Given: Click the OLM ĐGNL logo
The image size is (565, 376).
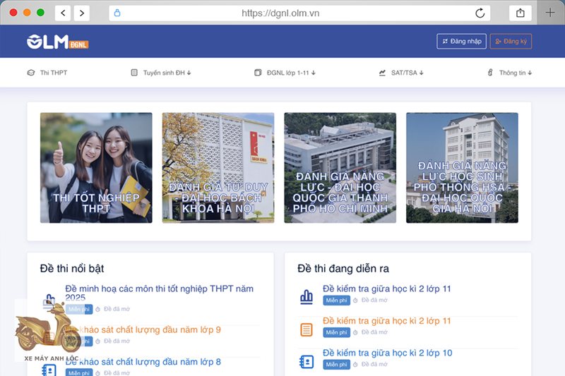Looking at the screenshot, I should [x=58, y=42].
